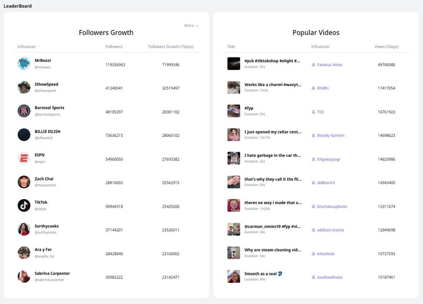Open the steam cleaning video thumbnail

pos(234,252)
